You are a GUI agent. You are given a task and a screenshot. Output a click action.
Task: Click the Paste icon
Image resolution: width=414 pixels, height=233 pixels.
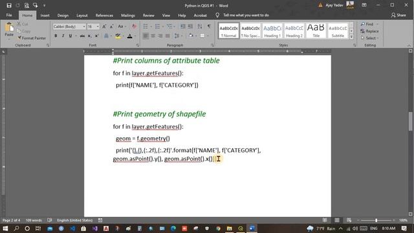coord(9,27)
